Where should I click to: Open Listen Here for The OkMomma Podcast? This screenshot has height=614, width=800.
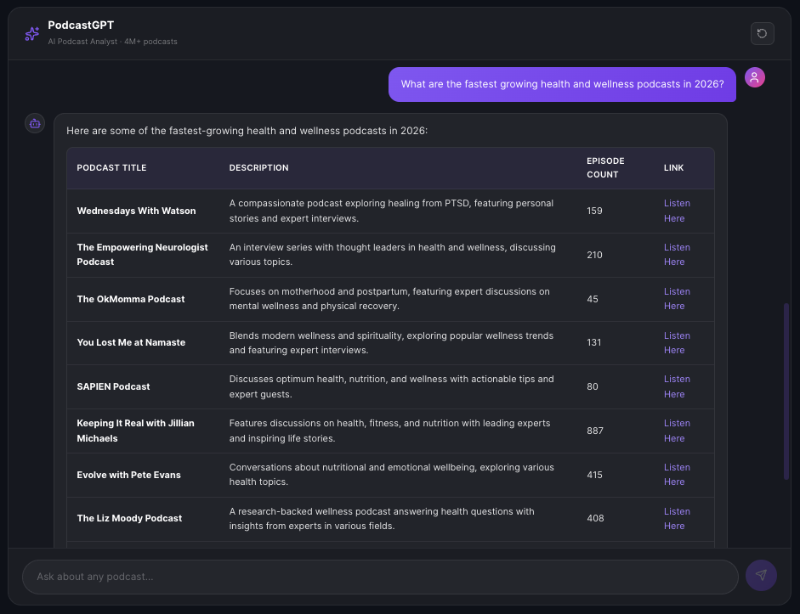pyautogui.click(x=677, y=298)
